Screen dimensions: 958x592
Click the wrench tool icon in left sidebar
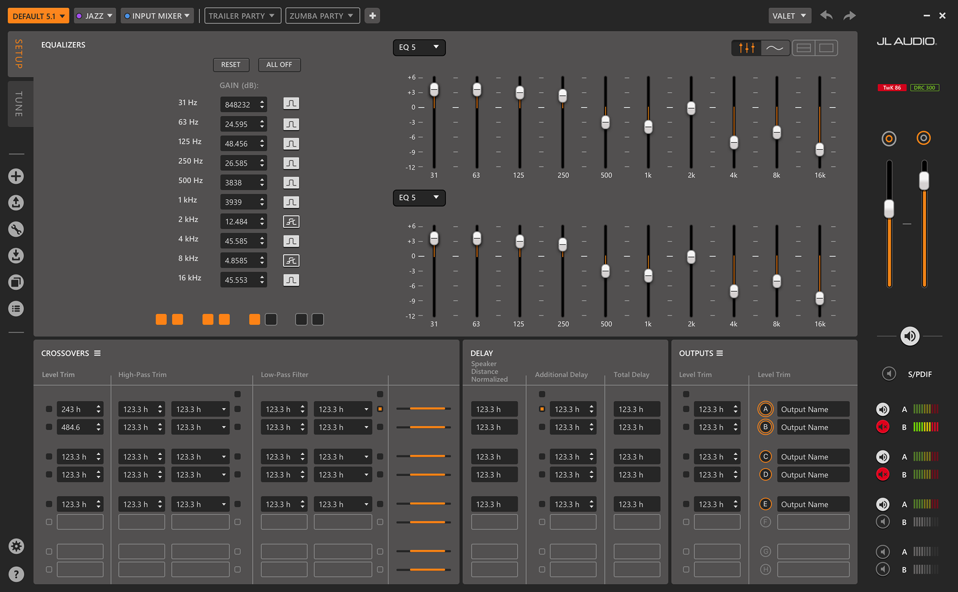tap(16, 229)
